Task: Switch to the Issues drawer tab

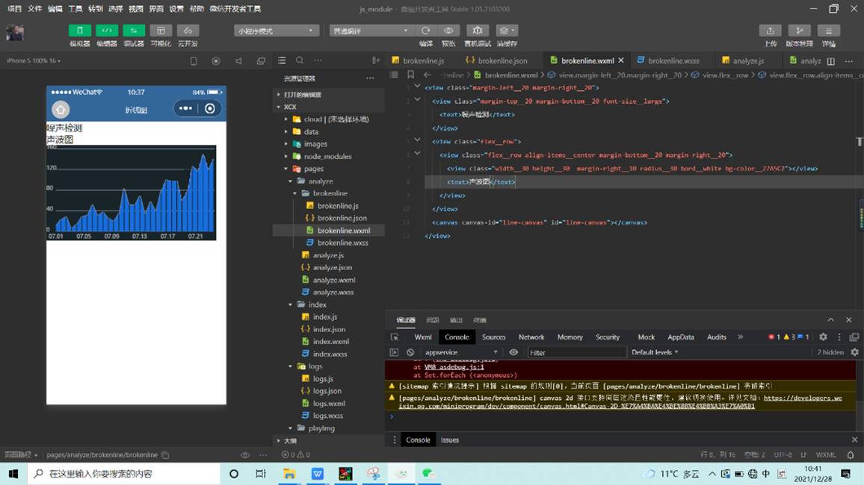Action: tap(450, 440)
